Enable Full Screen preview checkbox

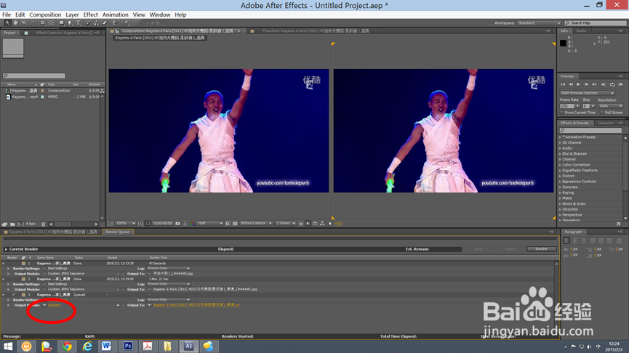point(601,113)
